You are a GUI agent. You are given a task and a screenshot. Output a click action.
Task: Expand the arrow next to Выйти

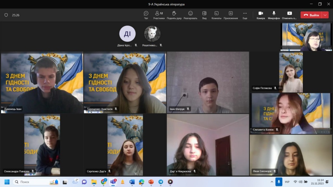click(325, 15)
